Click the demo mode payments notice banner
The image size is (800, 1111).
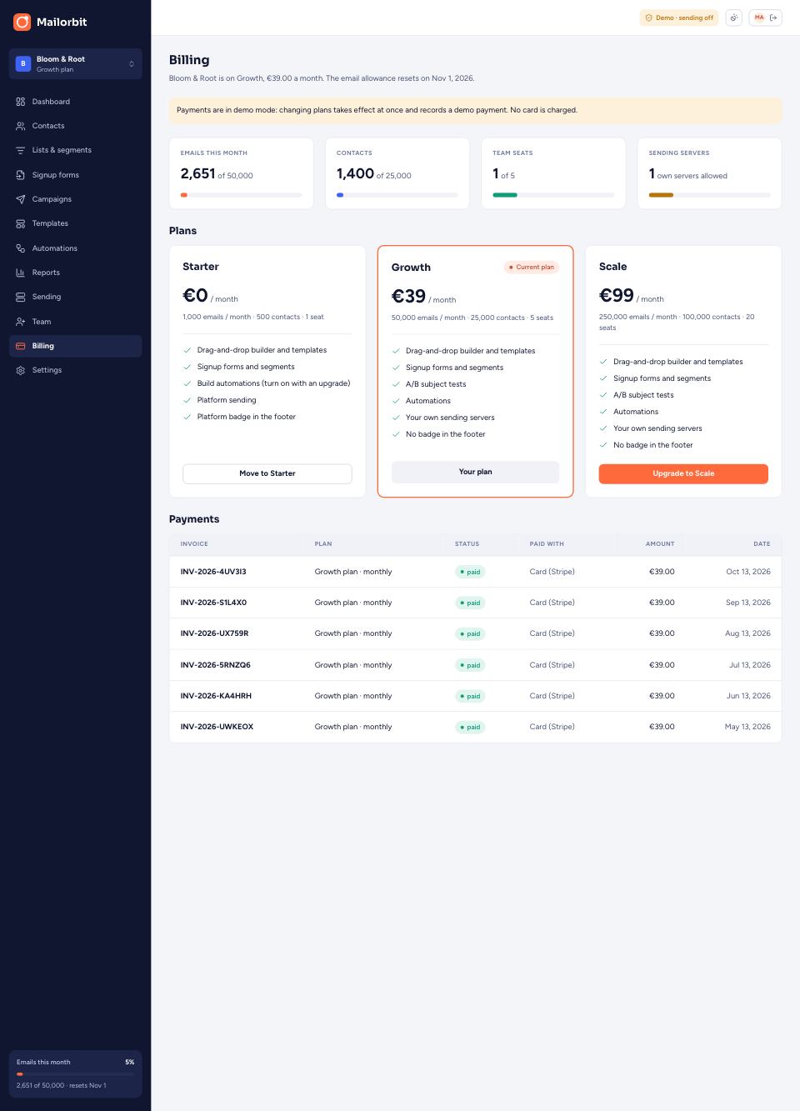475,110
